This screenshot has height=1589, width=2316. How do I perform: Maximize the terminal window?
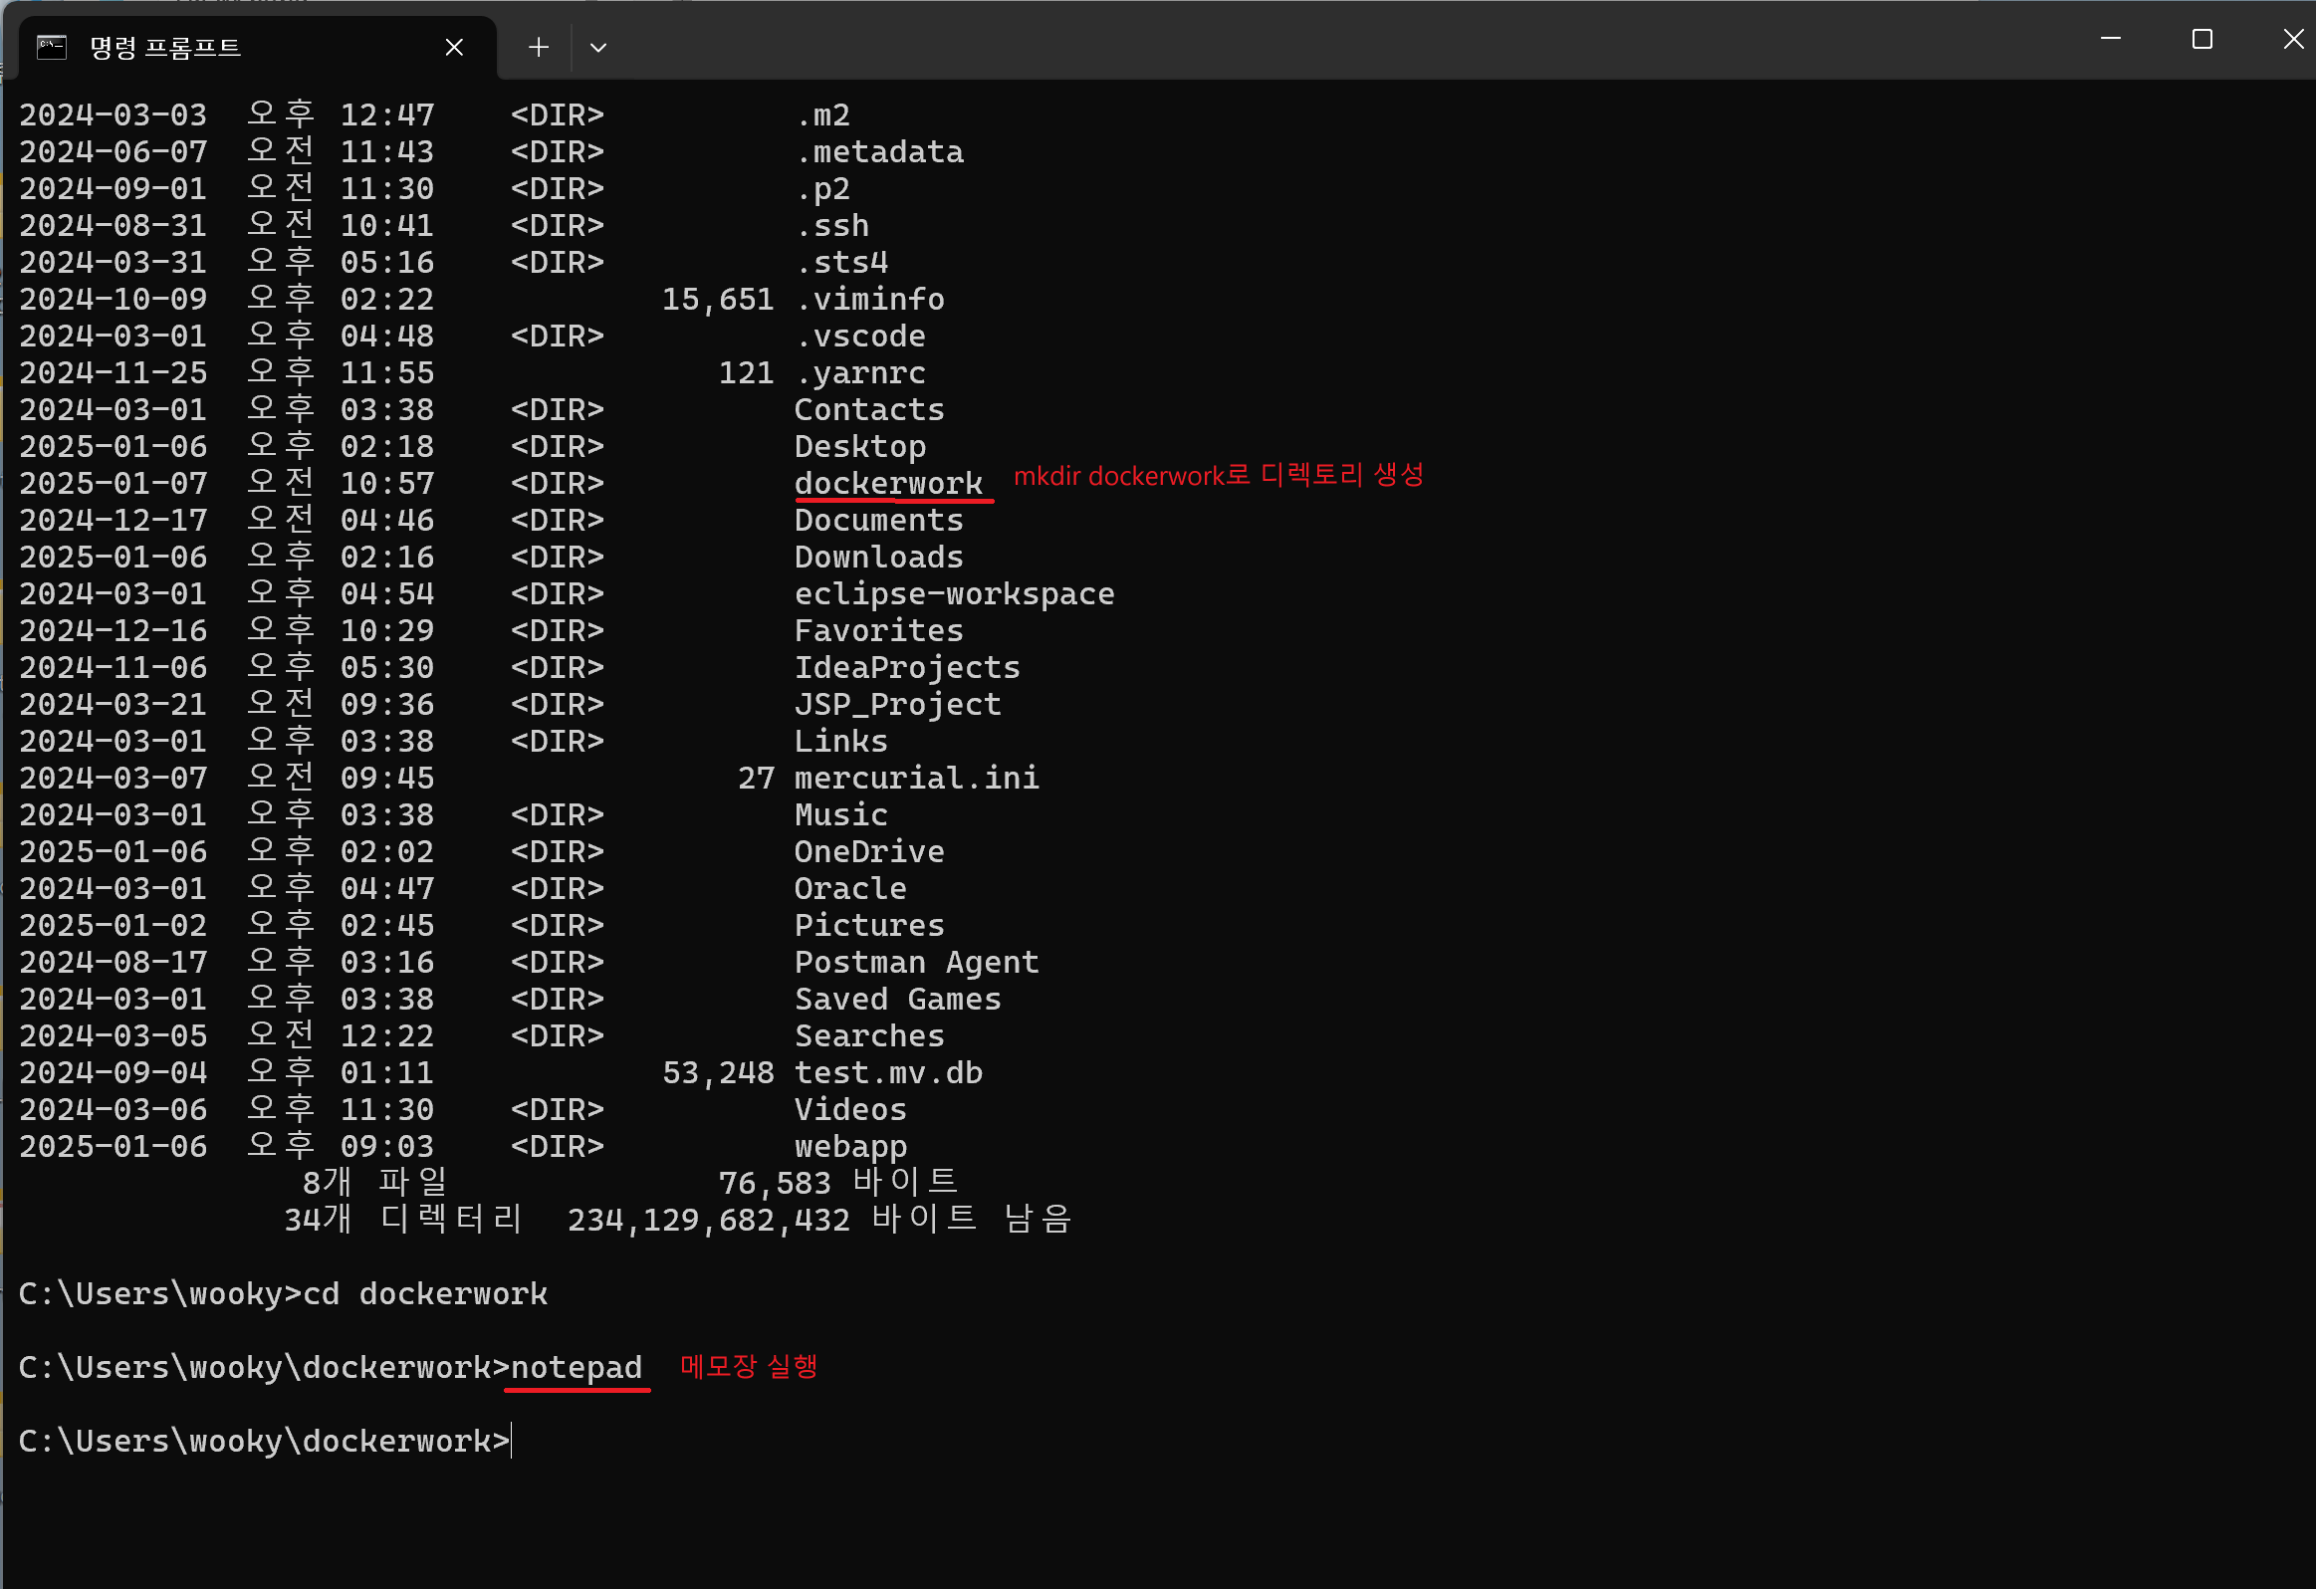[2202, 39]
